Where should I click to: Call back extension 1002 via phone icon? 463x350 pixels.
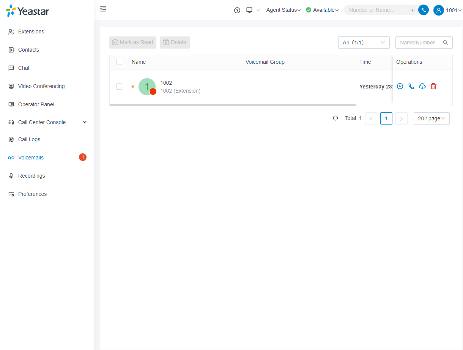point(411,86)
